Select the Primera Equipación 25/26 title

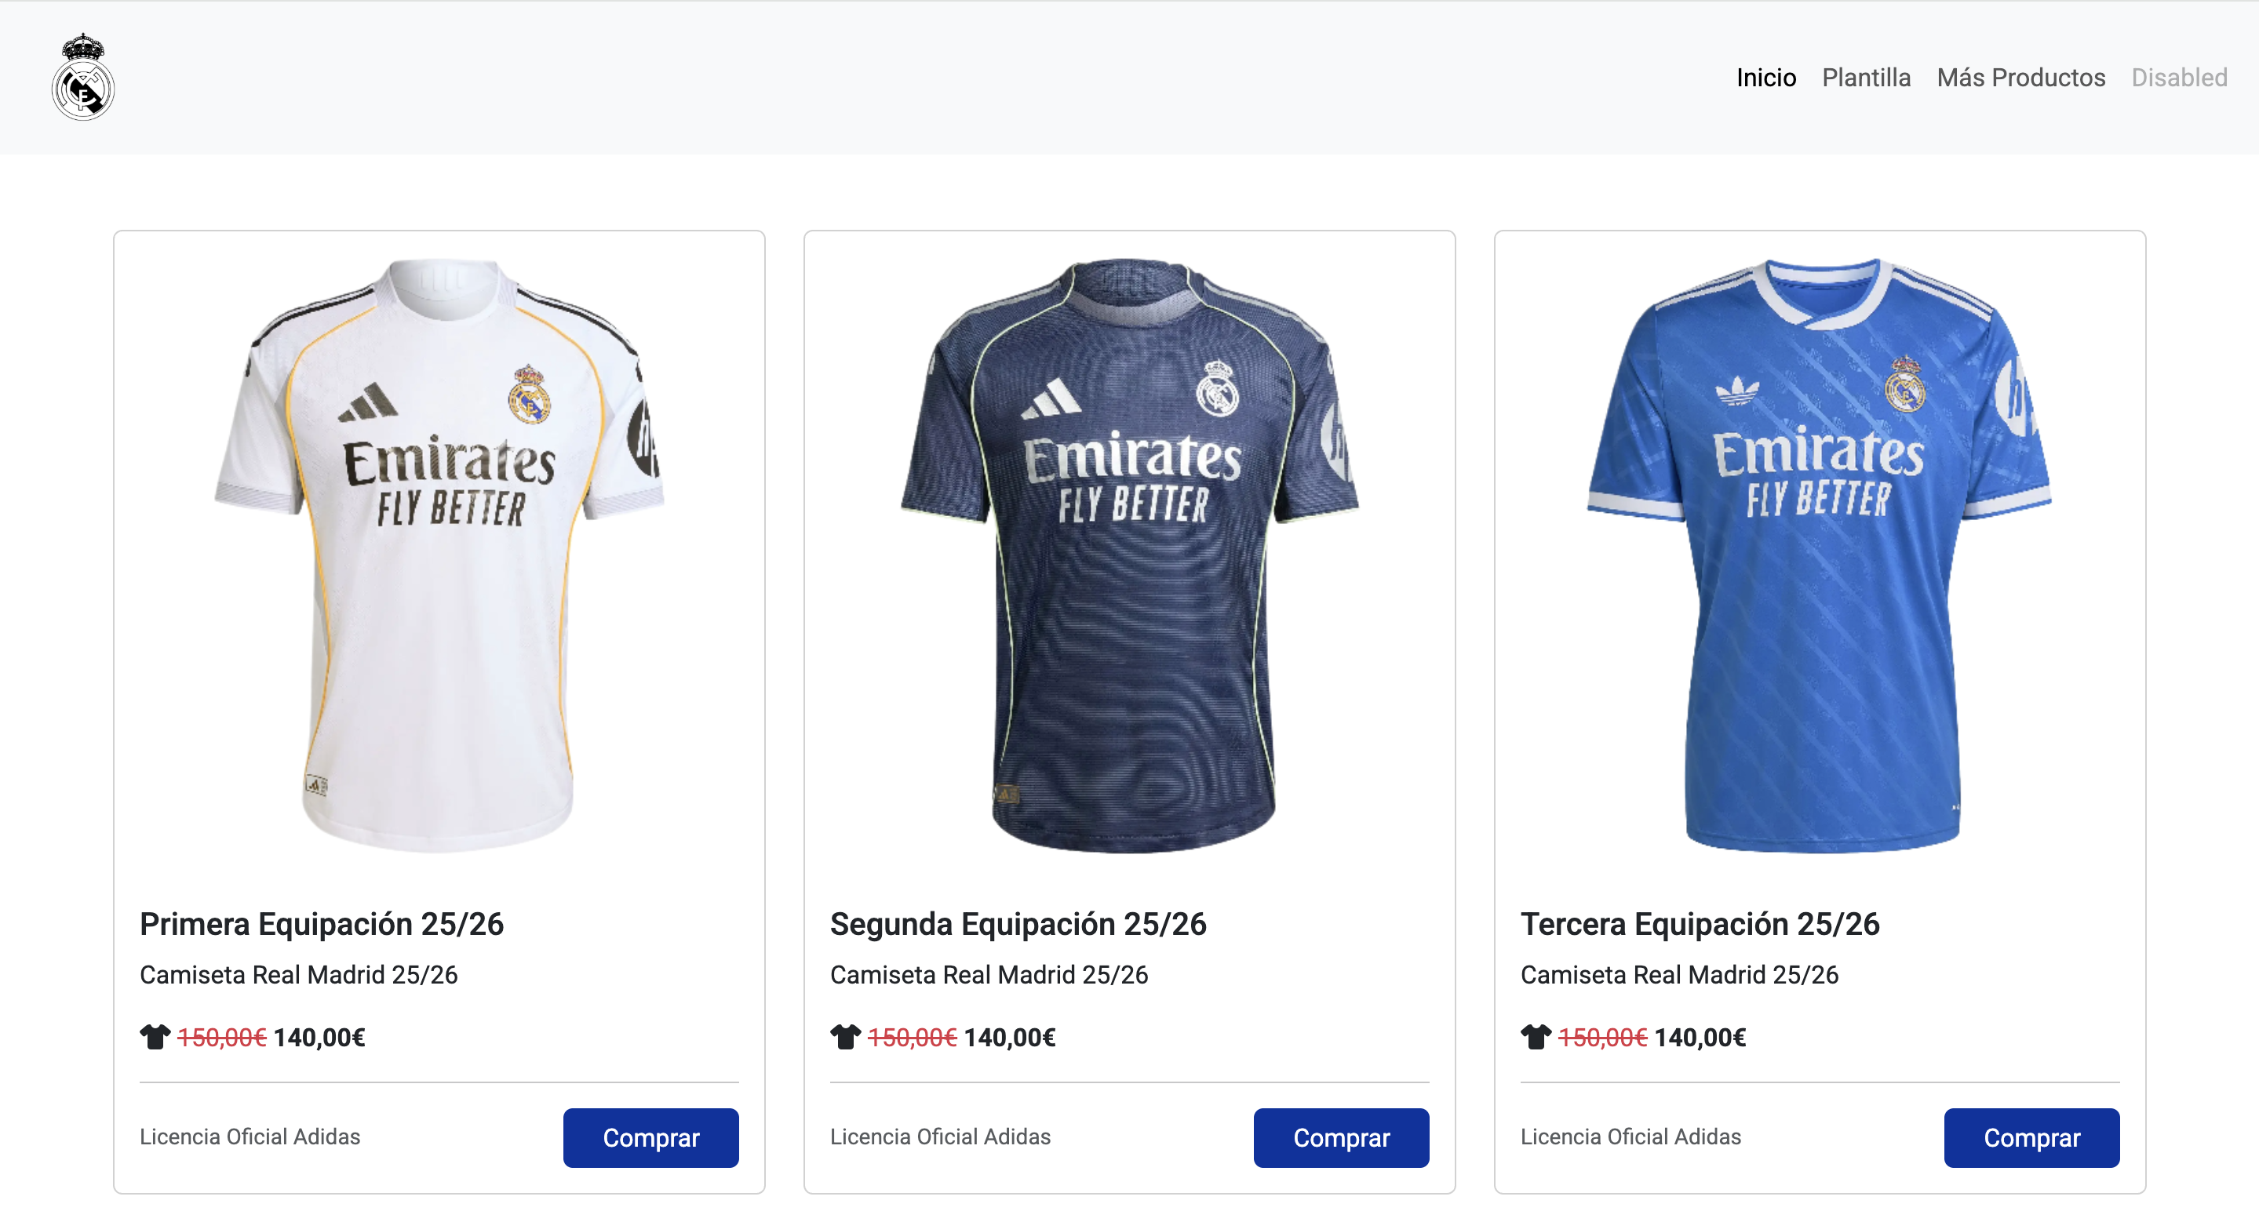[x=322, y=923]
